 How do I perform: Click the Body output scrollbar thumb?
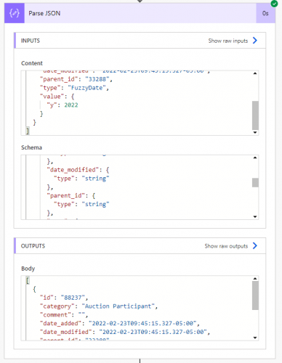255,295
